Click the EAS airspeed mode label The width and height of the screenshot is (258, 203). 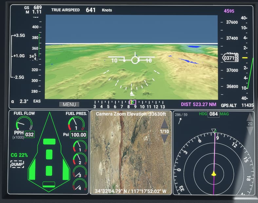37,101
